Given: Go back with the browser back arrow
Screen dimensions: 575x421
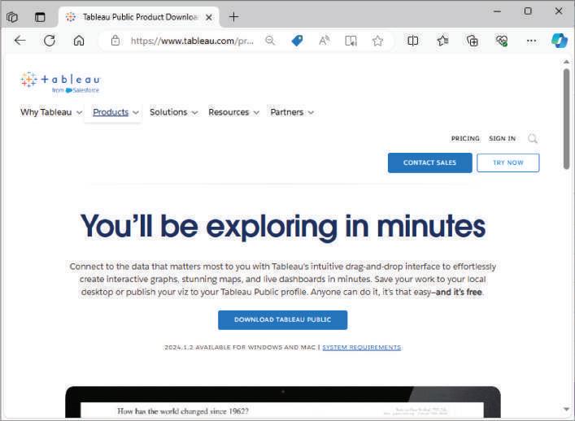Looking at the screenshot, I should point(20,41).
